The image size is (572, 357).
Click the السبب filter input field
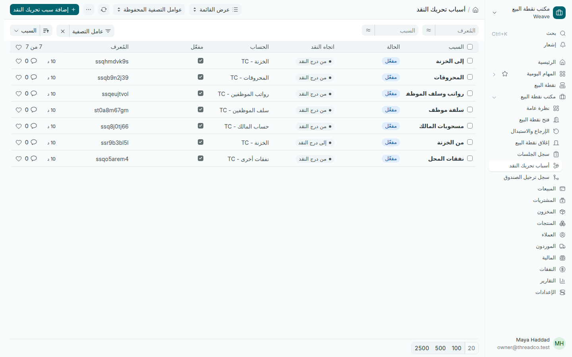tap(396, 30)
